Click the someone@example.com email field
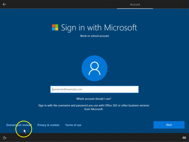 95,89
